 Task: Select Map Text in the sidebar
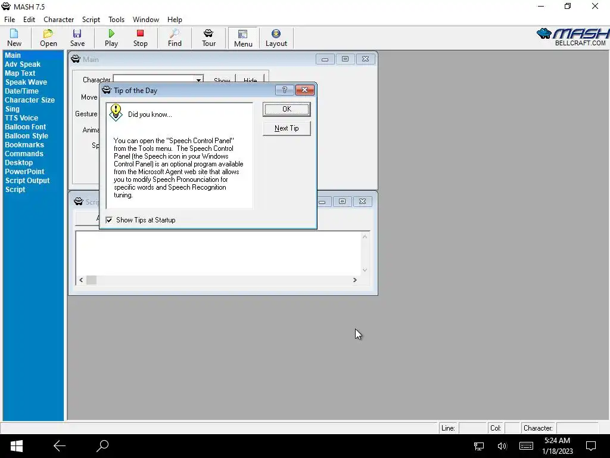point(20,73)
